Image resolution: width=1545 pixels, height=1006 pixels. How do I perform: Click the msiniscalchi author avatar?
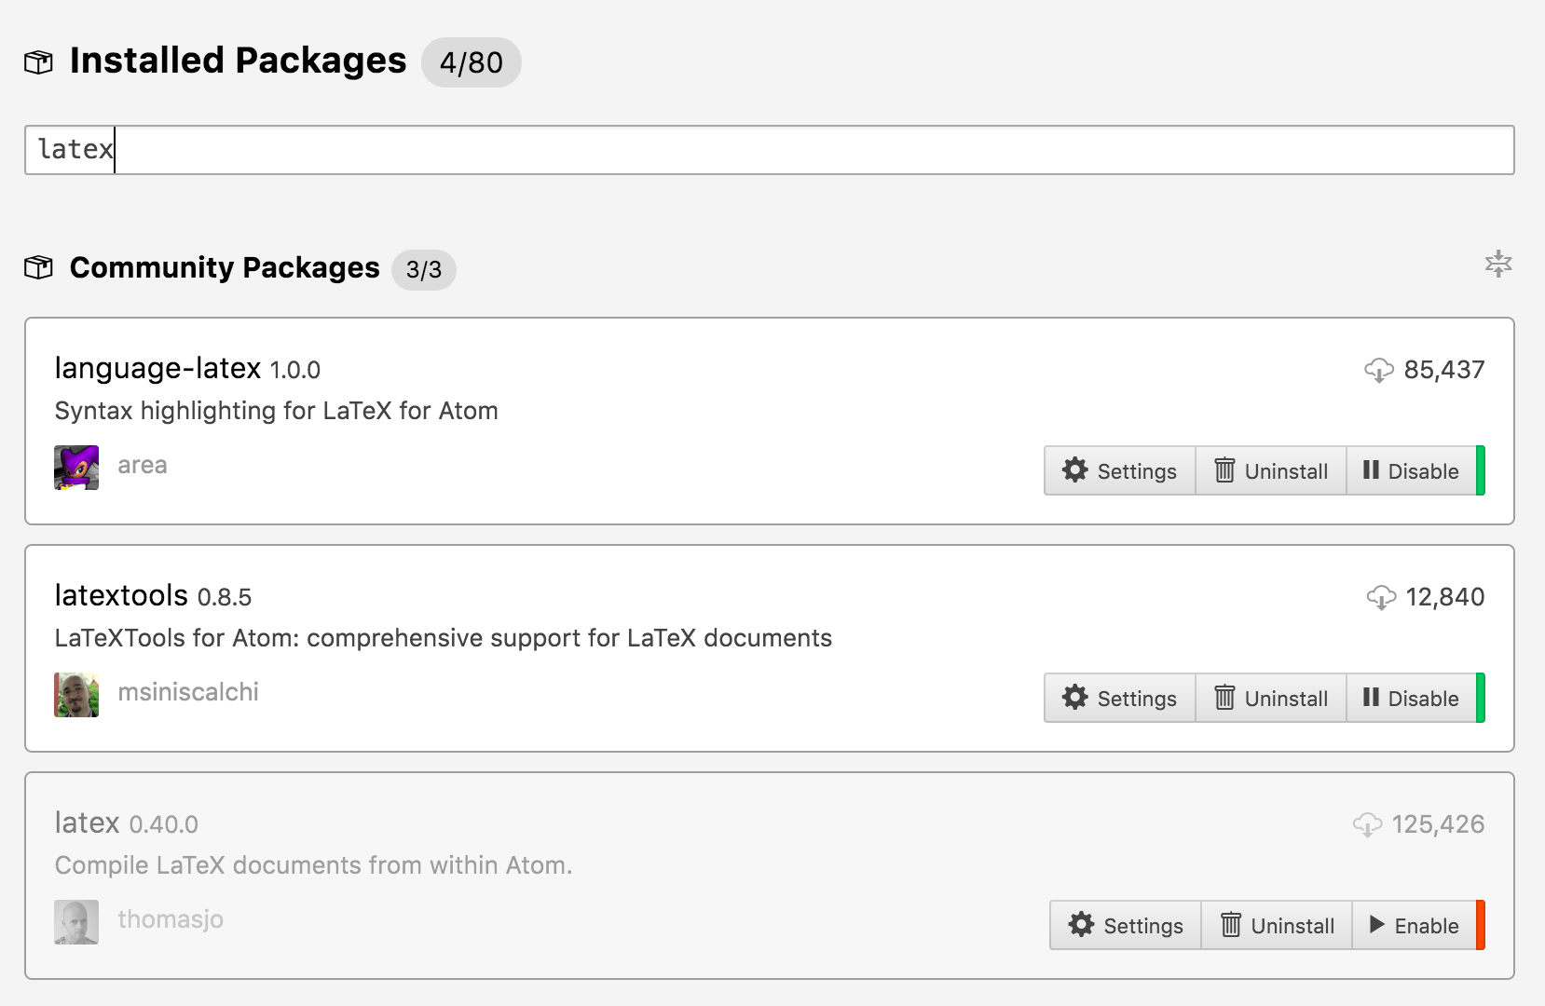pyautogui.click(x=76, y=695)
